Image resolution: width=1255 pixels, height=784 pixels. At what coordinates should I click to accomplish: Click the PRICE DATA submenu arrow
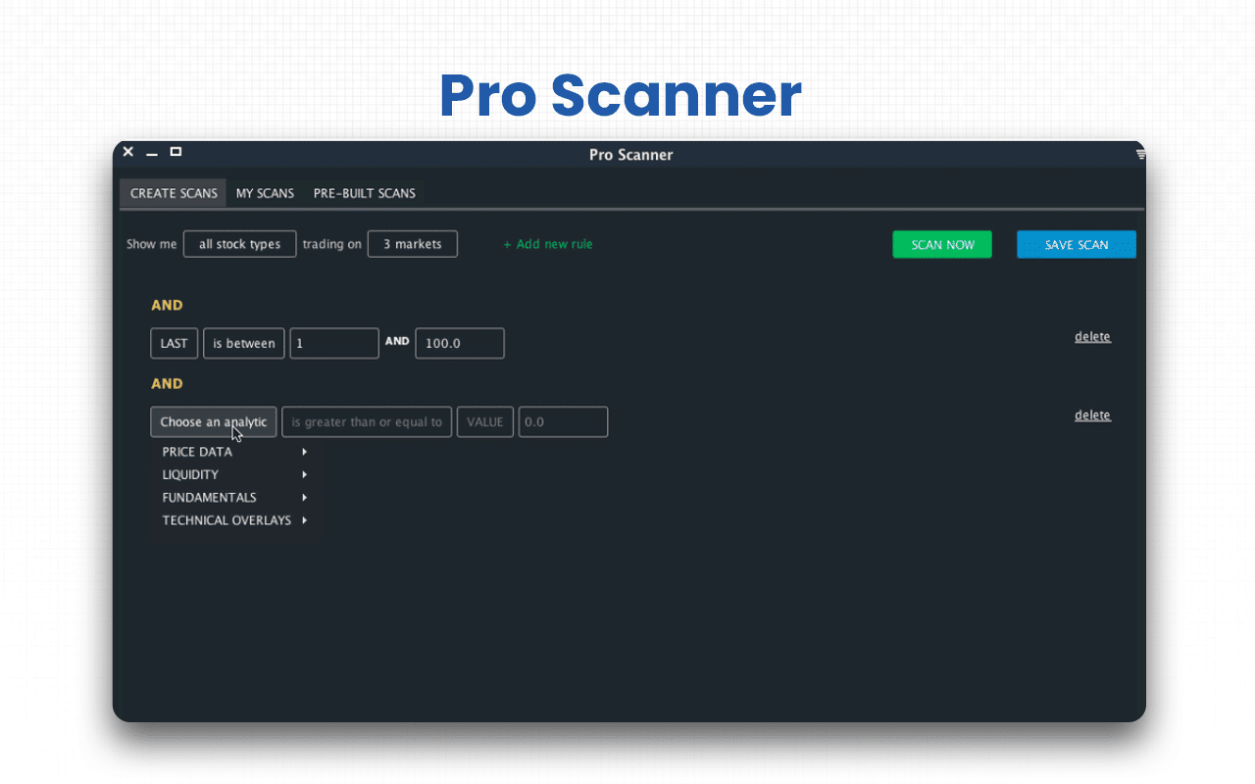coord(304,452)
